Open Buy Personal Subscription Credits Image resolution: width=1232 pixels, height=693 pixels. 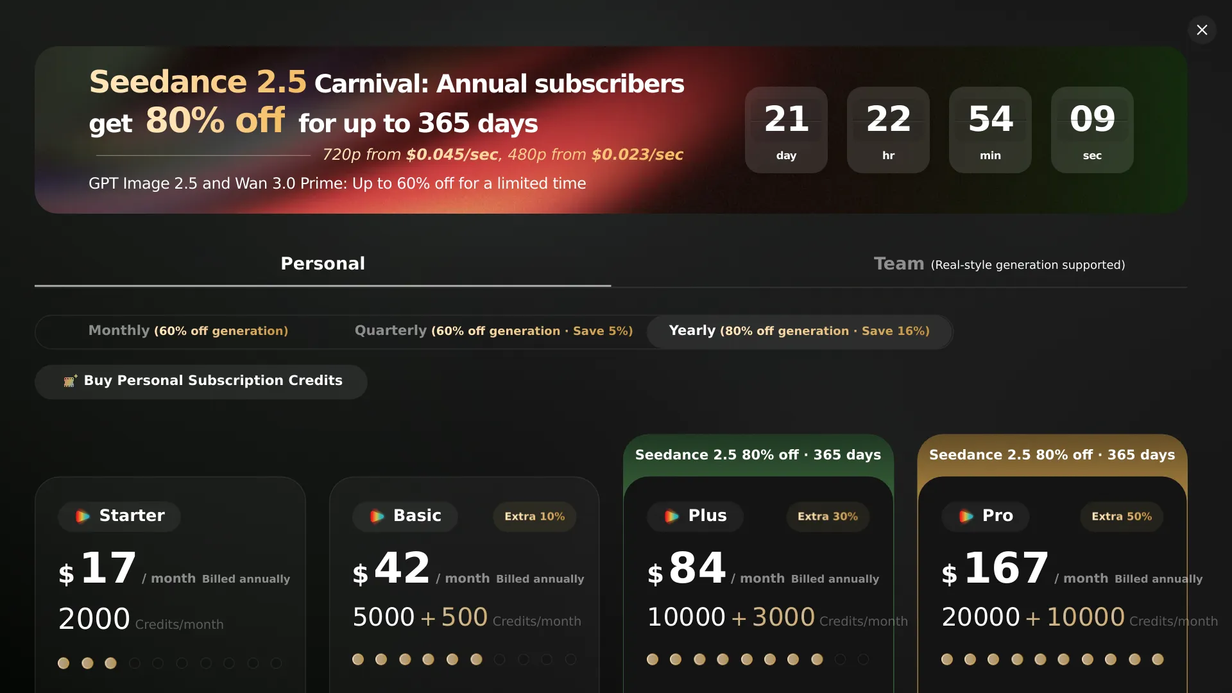click(x=201, y=381)
